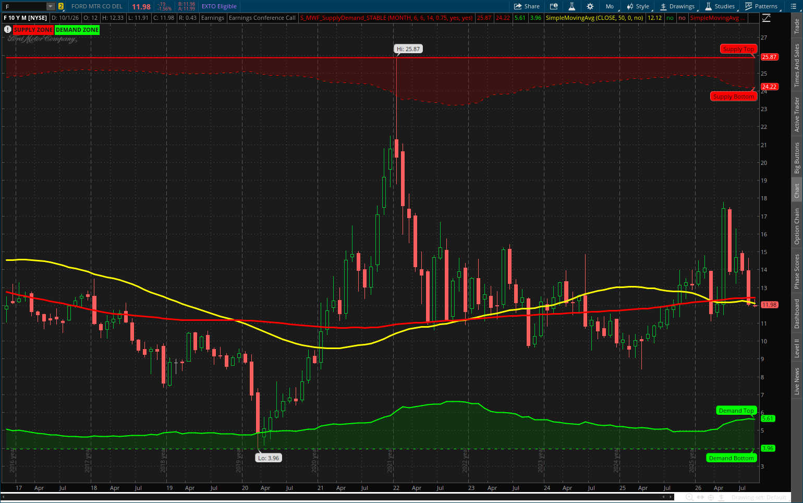Expand the symbol dropdown arrow
Viewport: 803px width, 503px height.
(51, 7)
